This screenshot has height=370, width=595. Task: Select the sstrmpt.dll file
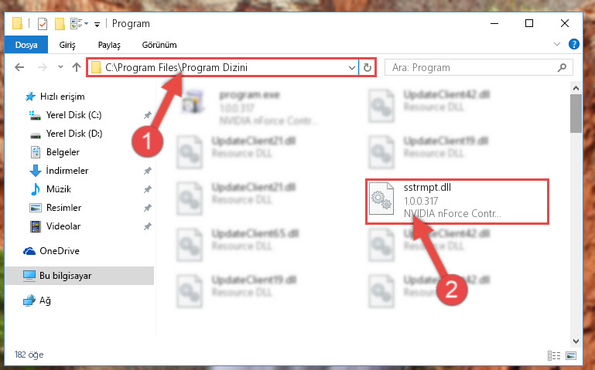point(457,201)
